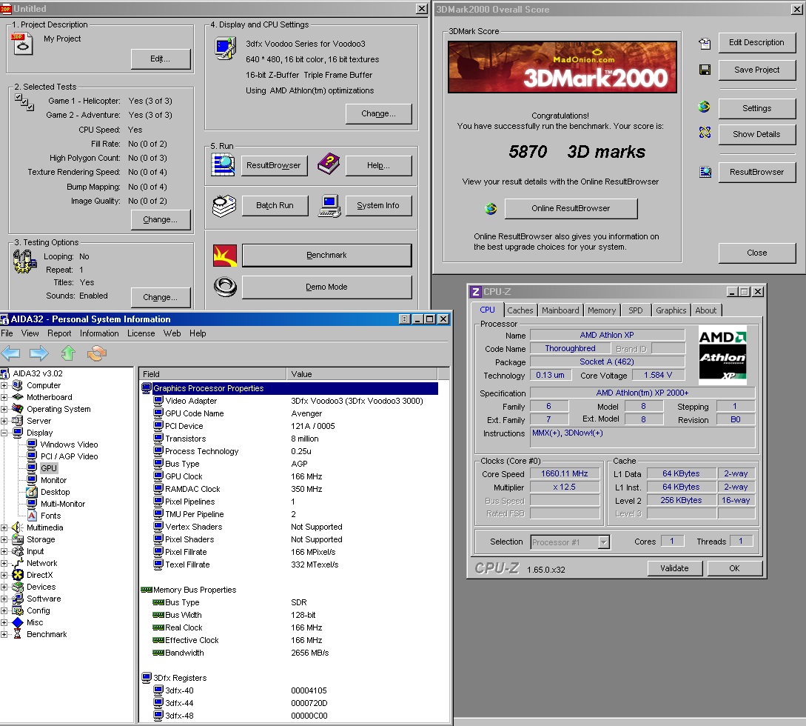Viewport: 806px width, 726px height.
Task: Expand the Network tree node
Action: [x=4, y=564]
